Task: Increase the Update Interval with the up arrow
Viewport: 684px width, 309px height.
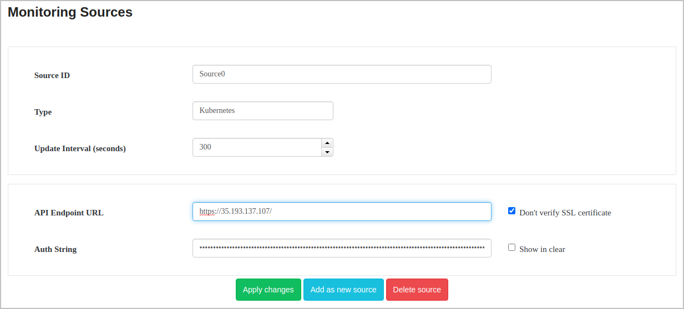Action: coord(327,143)
